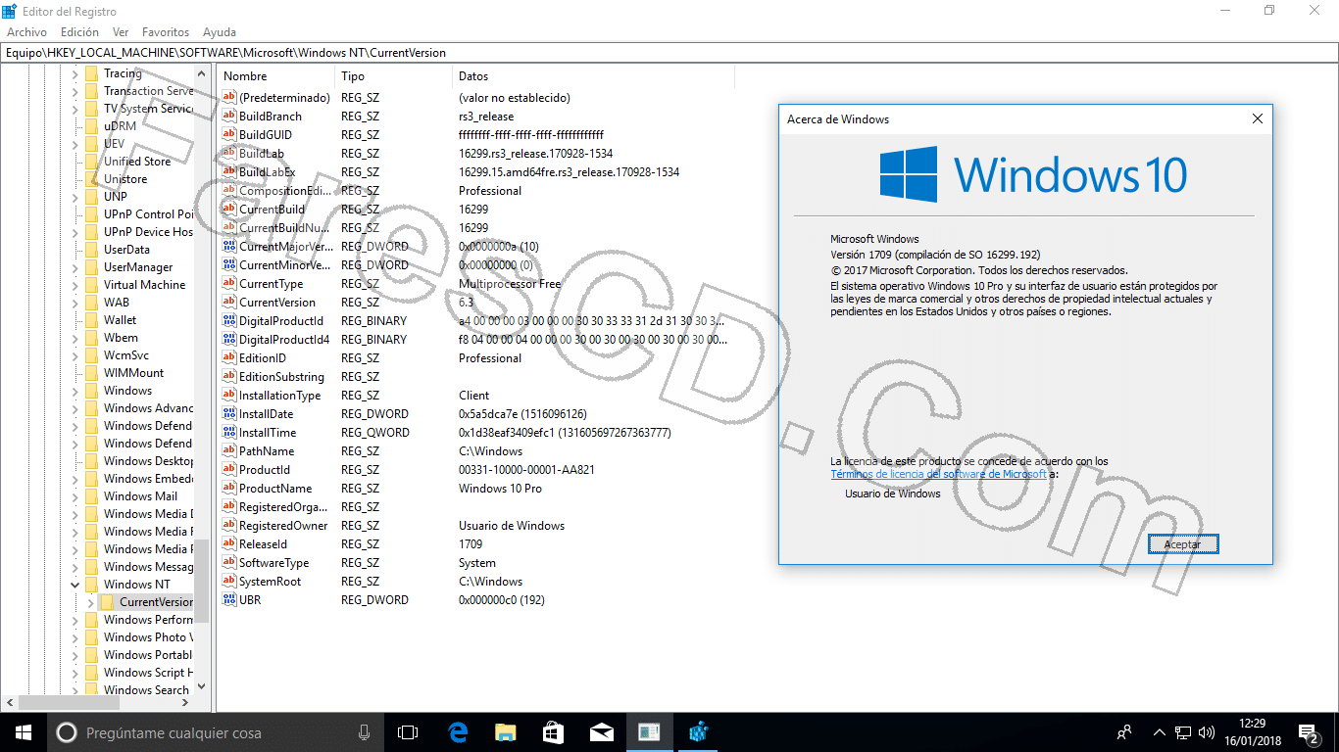Select the PathName value name
1339x752 pixels.
267,451
